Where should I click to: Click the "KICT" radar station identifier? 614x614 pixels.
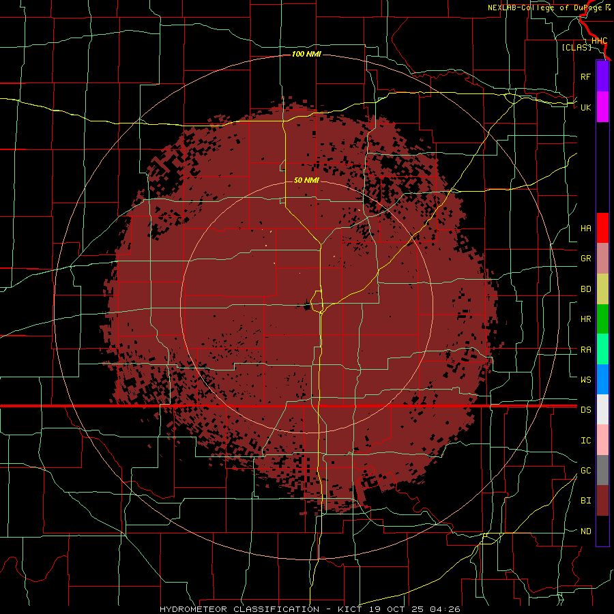click(x=351, y=609)
